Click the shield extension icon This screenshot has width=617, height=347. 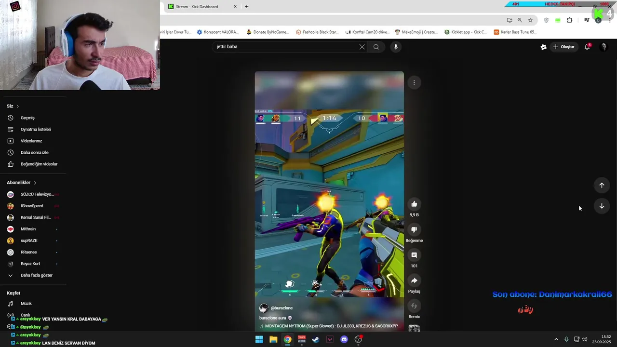[546, 20]
